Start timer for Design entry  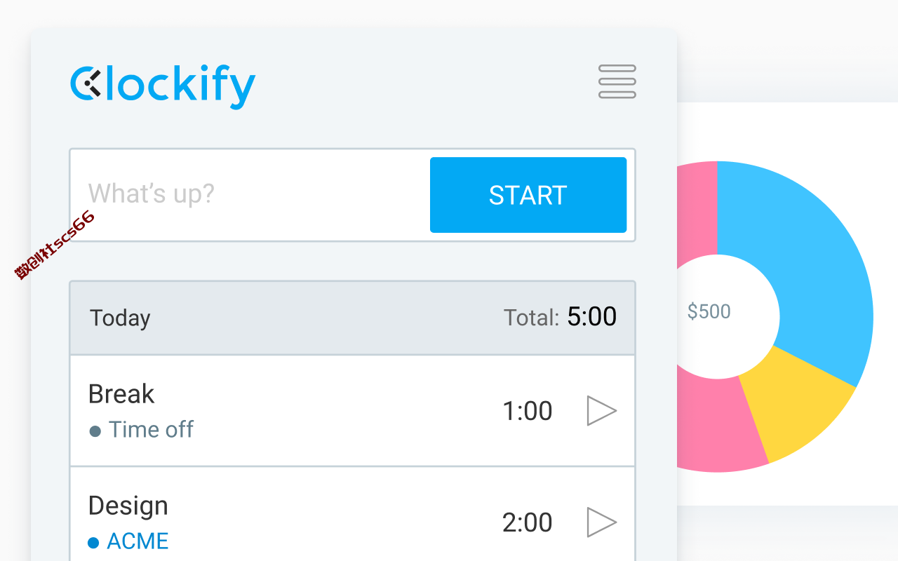[x=601, y=522]
